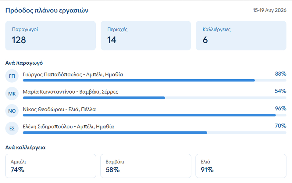Select the Ελιά 91% crop card
Screen dimensions: 292x183
241,166
